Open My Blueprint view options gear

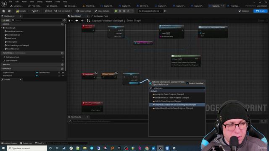[64, 20]
